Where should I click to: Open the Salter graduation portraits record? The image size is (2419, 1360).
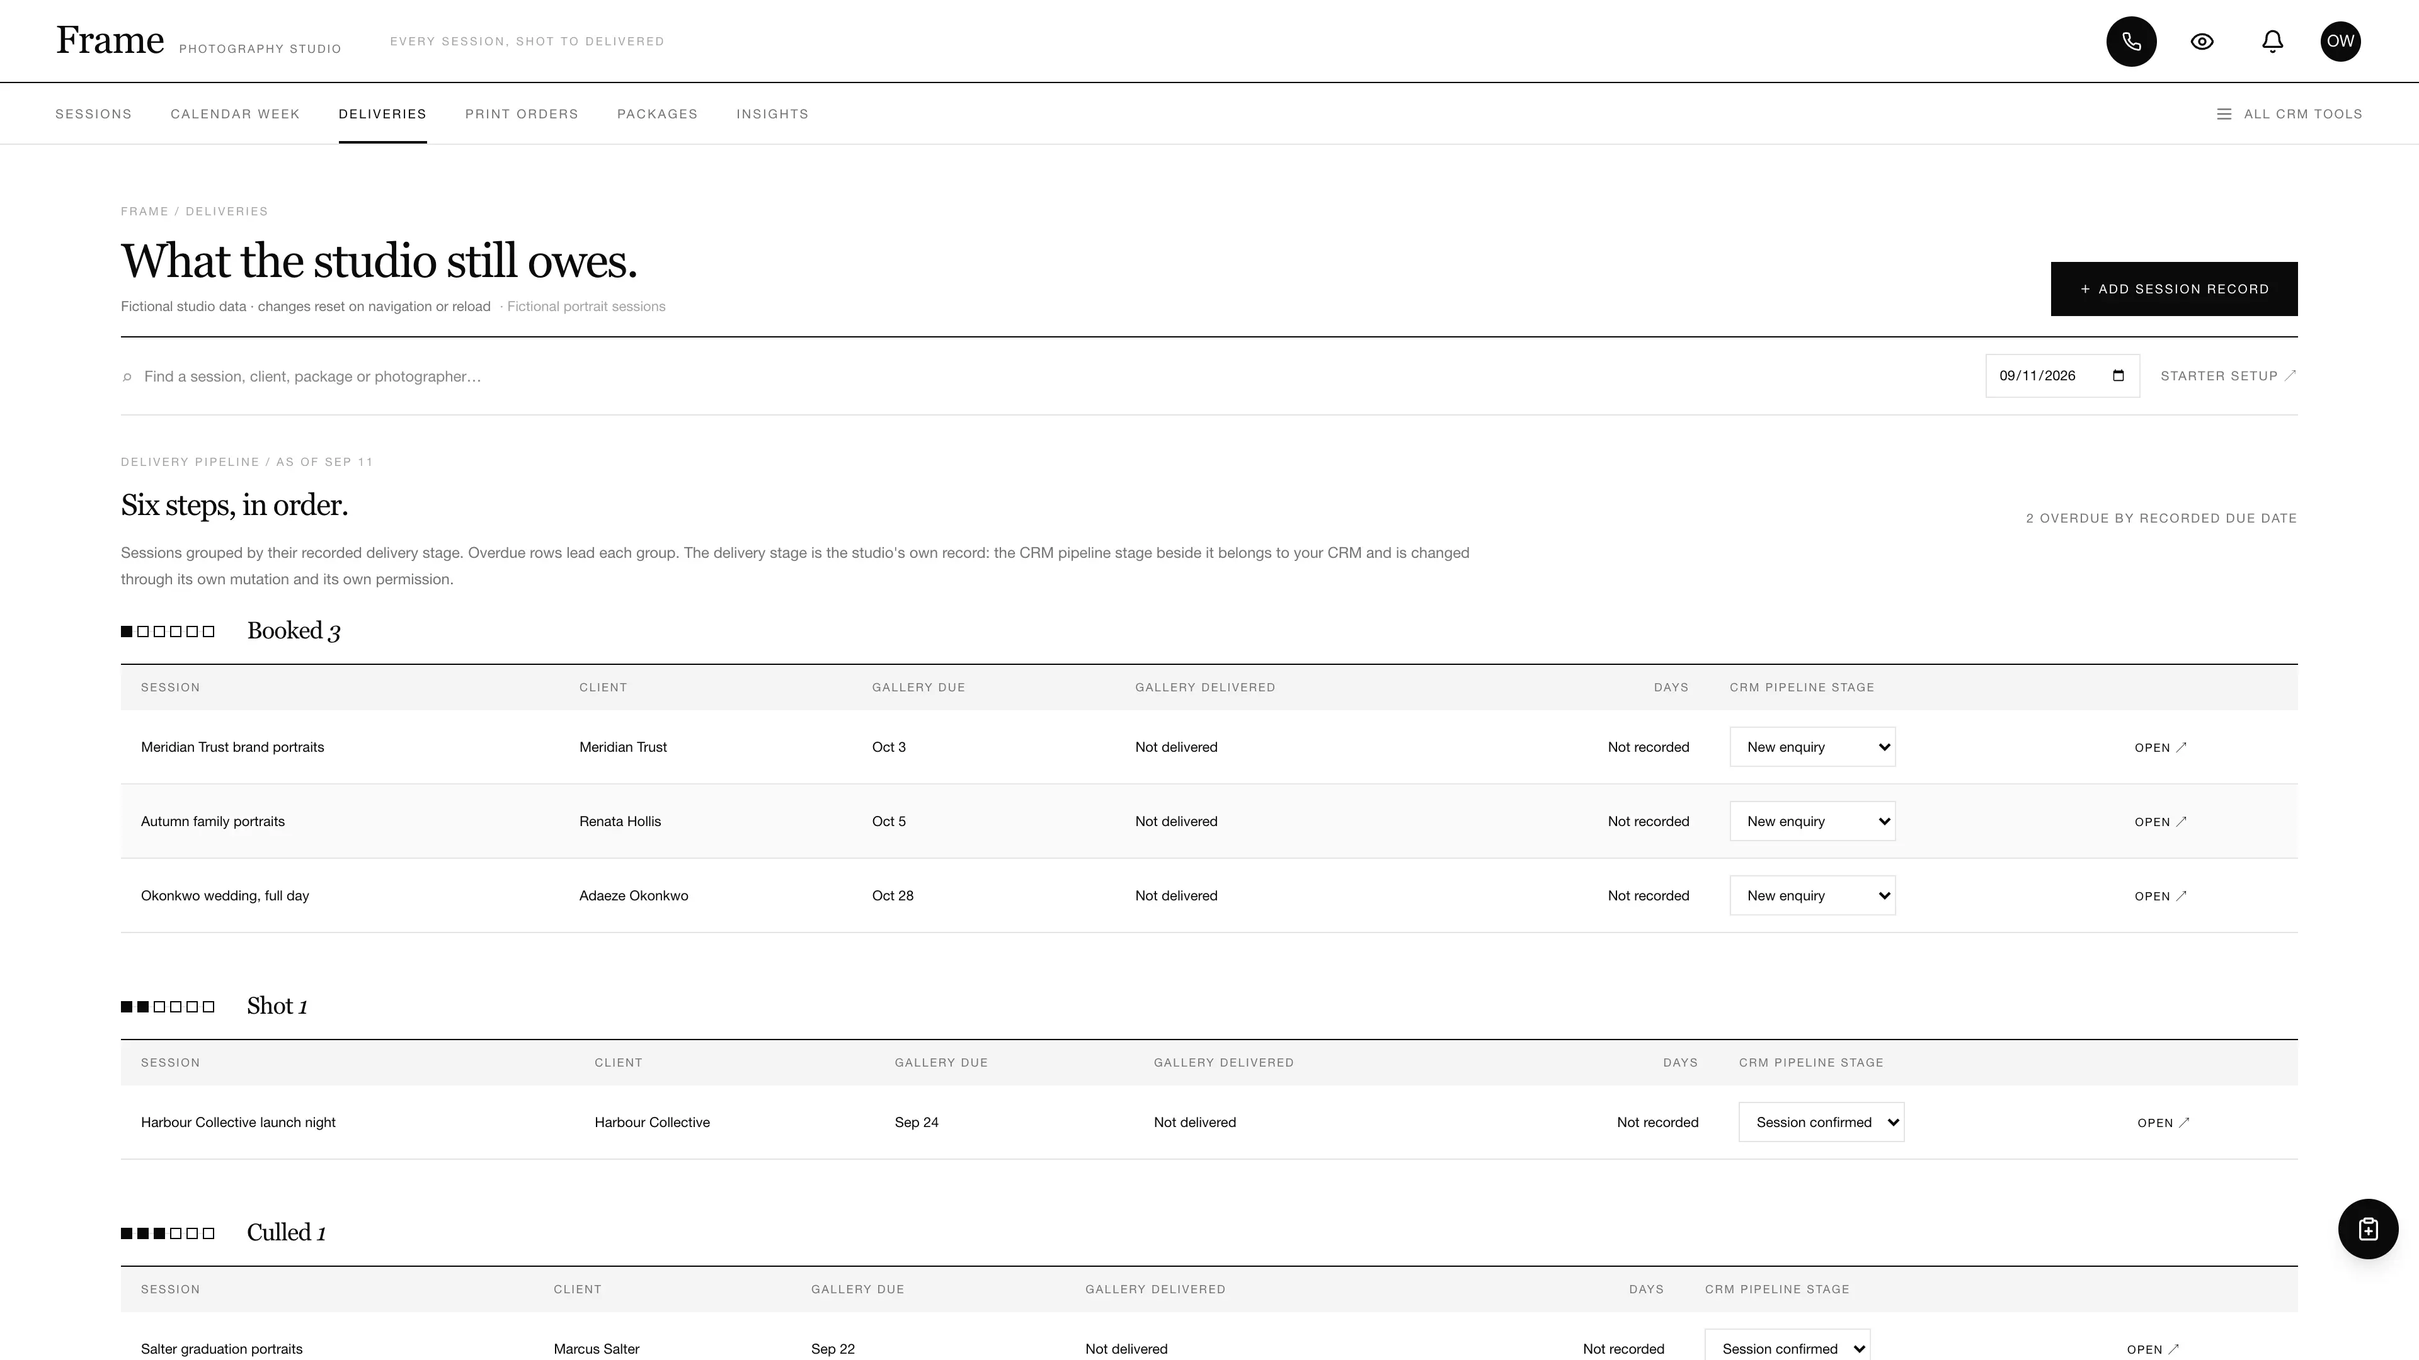(x=2153, y=1350)
